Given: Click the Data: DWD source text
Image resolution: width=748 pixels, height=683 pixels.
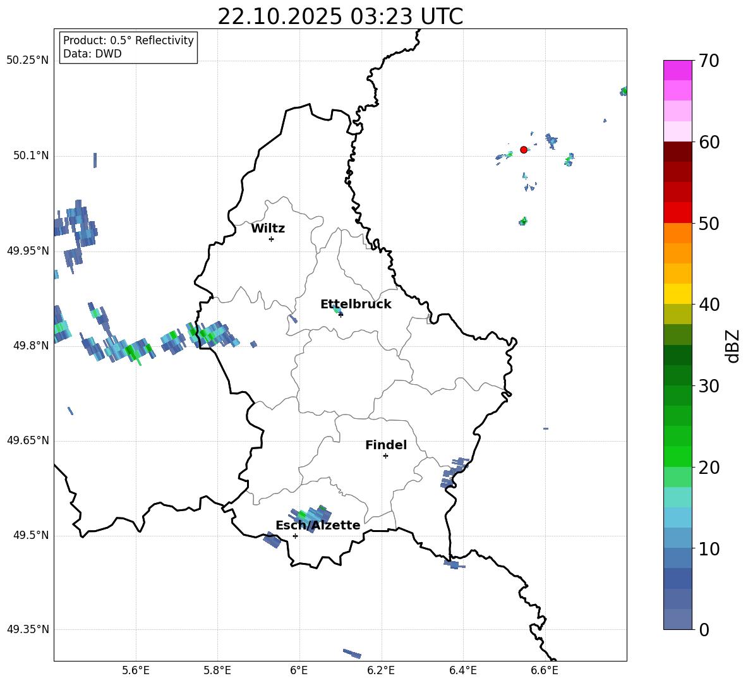Looking at the screenshot, I should coord(92,54).
